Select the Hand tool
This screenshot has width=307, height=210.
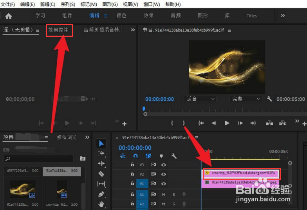click(101, 205)
